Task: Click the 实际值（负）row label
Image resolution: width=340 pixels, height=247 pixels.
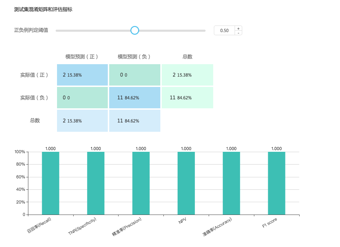Action: (34, 98)
